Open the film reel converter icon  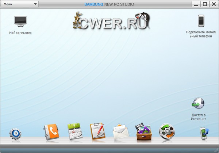coord(167,131)
